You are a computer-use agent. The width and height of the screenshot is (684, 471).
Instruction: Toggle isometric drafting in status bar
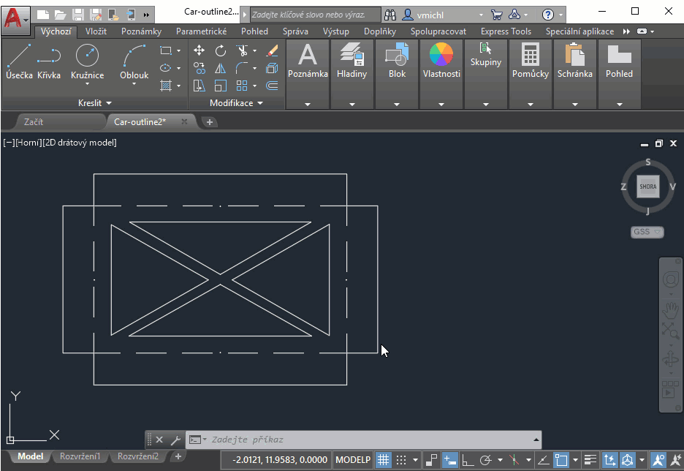[514, 459]
